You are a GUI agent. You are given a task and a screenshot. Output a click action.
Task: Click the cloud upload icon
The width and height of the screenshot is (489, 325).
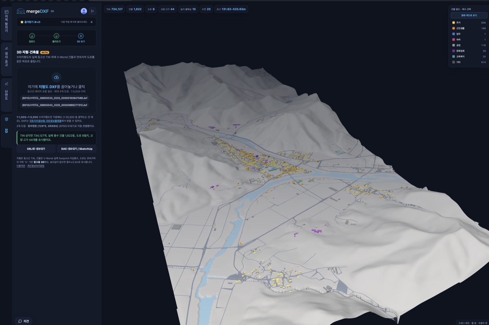(56, 77)
